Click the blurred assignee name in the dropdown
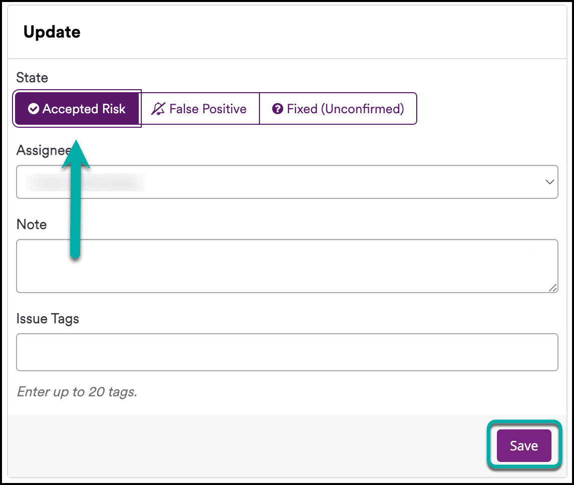574x485 pixels. 85,182
